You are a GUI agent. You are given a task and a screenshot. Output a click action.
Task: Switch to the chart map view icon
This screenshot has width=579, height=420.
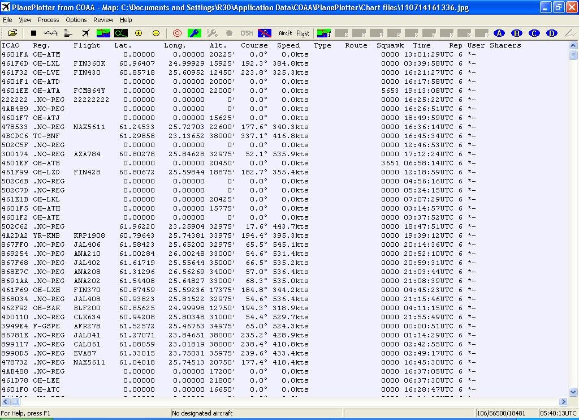103,33
